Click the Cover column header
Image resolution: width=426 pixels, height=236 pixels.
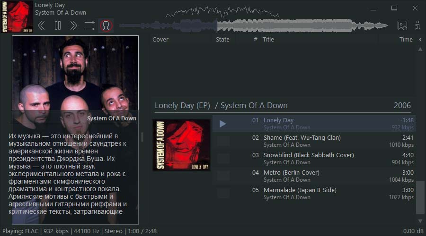coord(160,40)
